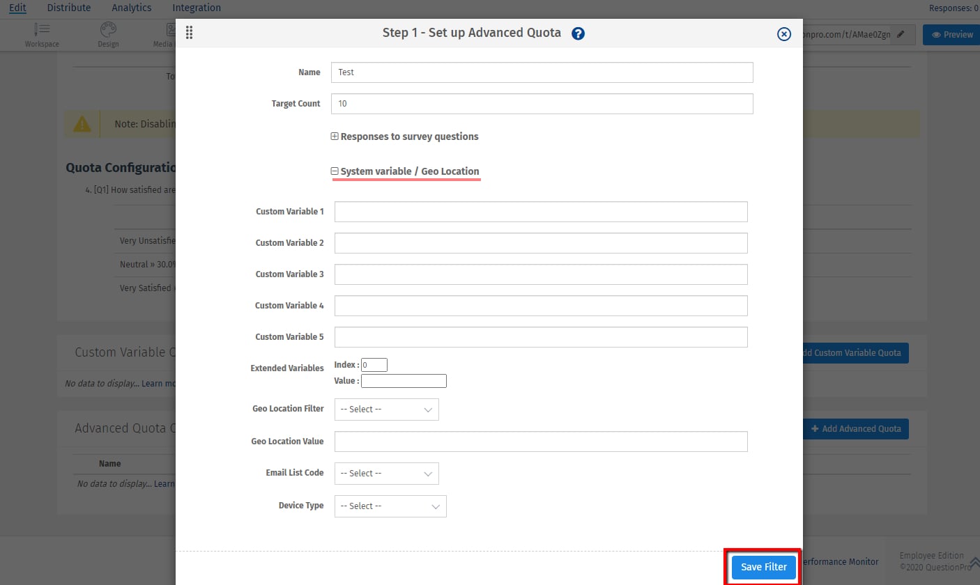Click the Add Advanced Quota button
This screenshot has width=980, height=585.
pyautogui.click(x=856, y=429)
